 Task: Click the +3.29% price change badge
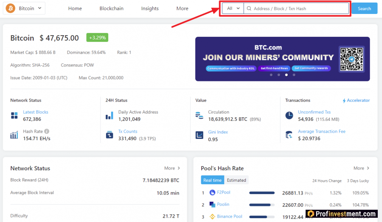tap(97, 38)
